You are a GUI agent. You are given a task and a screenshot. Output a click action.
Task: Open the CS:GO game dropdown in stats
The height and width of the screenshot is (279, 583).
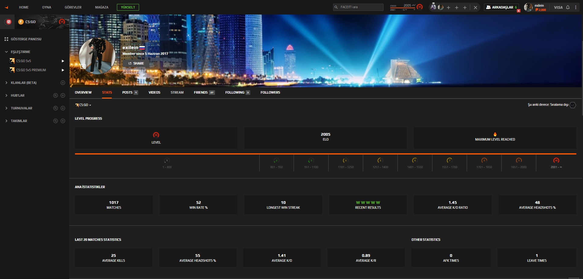tap(83, 105)
